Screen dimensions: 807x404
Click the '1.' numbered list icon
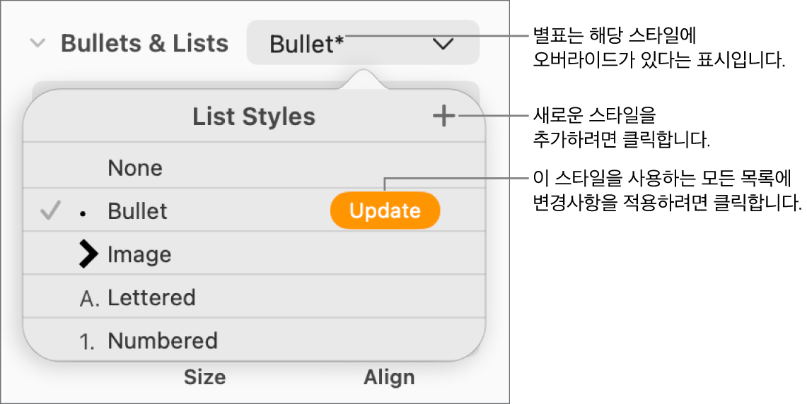tap(89, 342)
